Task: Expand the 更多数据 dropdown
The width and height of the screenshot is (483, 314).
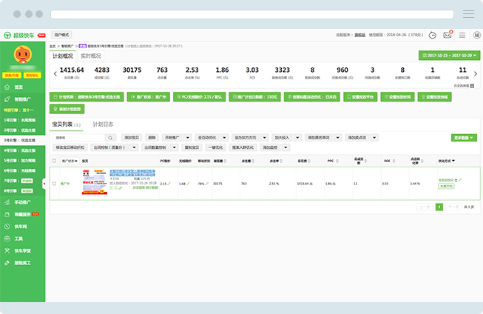Action: [x=463, y=138]
